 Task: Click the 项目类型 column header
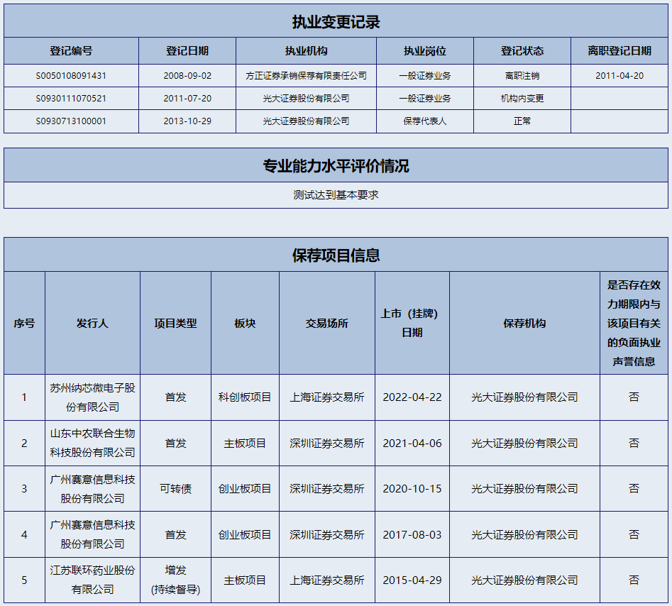175,323
